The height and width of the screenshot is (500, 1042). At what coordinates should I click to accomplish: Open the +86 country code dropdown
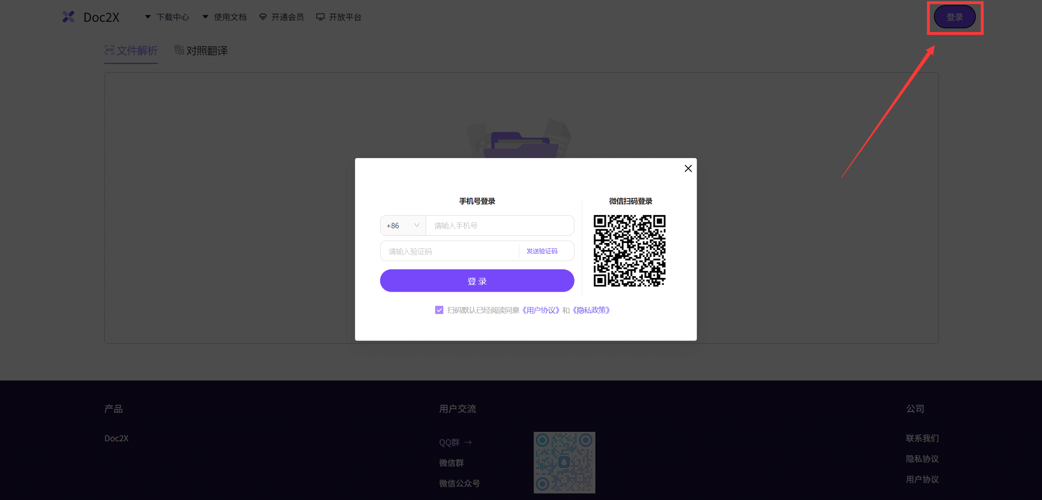click(403, 225)
